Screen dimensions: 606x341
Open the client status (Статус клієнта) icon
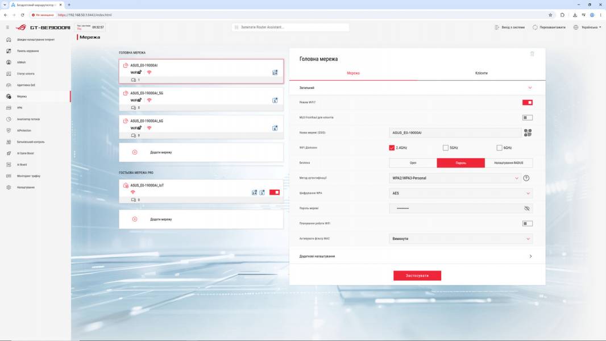(9, 73)
